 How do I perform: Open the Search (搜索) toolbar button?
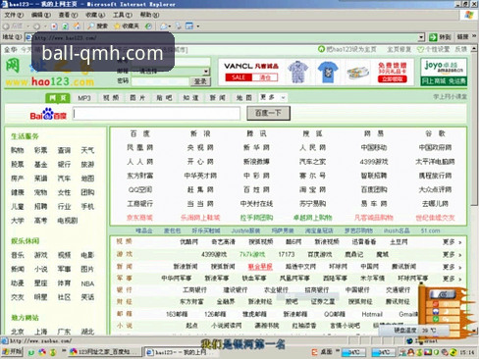pos(98,26)
